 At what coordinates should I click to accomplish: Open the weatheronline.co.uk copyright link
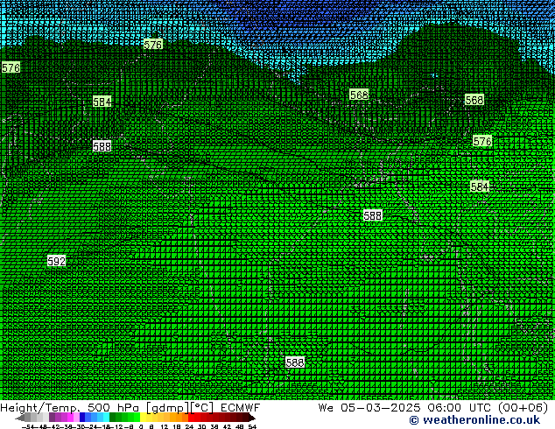coord(474,420)
